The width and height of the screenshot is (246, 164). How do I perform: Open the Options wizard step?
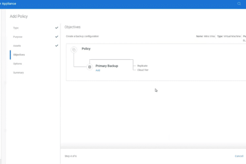pos(17,64)
